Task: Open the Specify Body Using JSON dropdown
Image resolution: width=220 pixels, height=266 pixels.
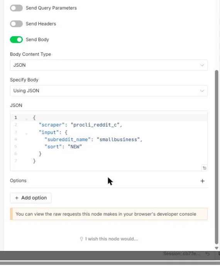Action: (x=109, y=91)
